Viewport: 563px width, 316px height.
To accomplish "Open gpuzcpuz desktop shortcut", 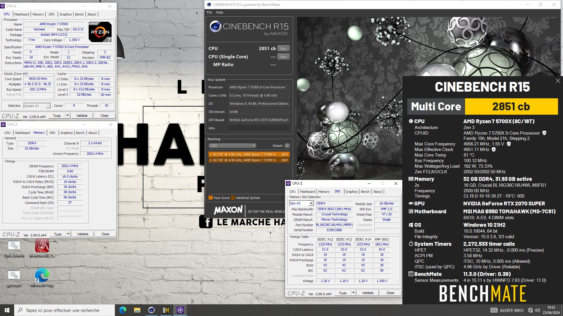I will [x=14, y=278].
